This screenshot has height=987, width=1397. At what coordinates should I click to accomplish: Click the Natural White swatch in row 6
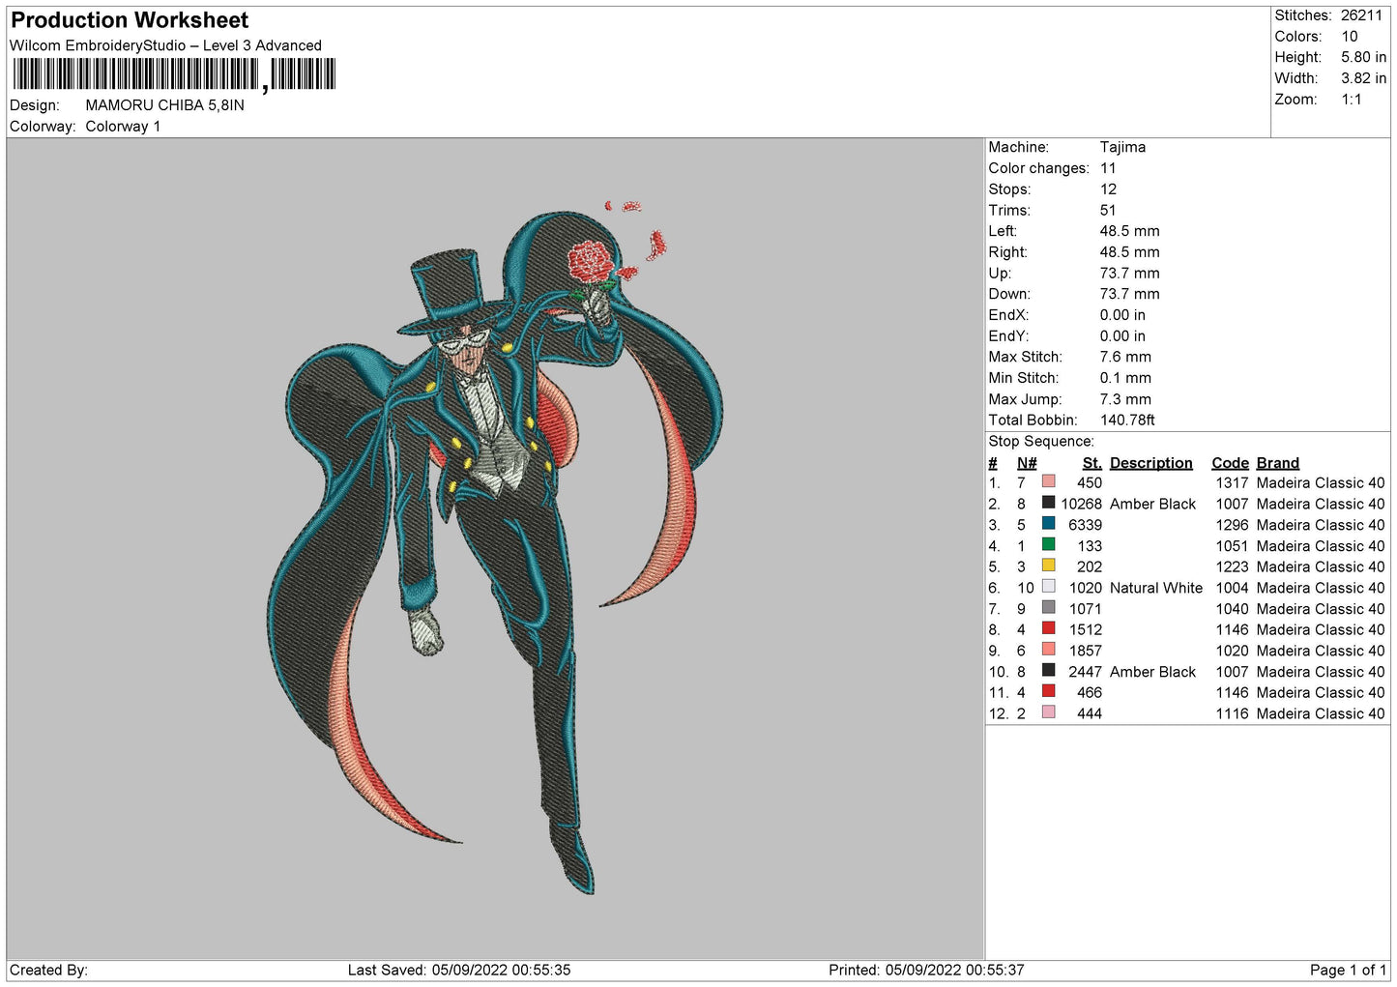tap(1048, 587)
